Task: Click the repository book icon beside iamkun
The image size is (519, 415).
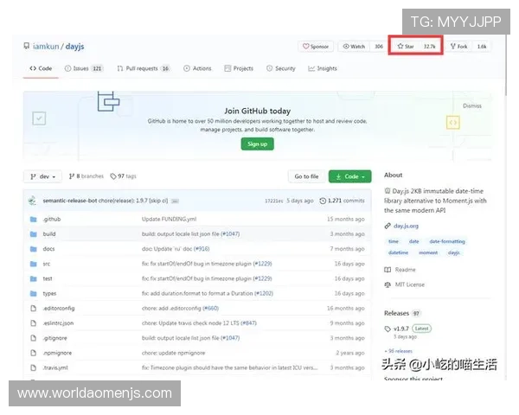Action: point(26,46)
